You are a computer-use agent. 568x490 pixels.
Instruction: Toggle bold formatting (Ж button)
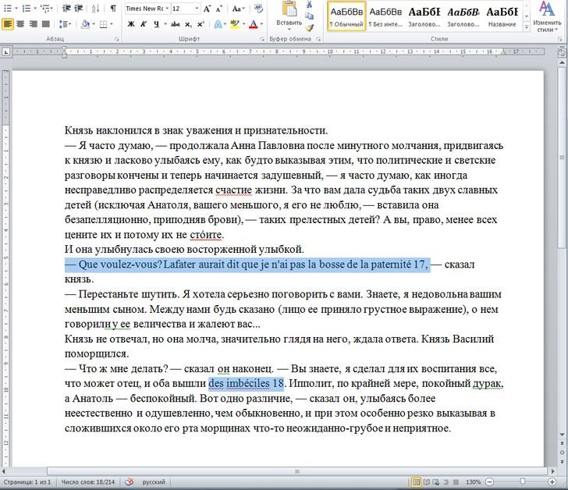point(131,24)
